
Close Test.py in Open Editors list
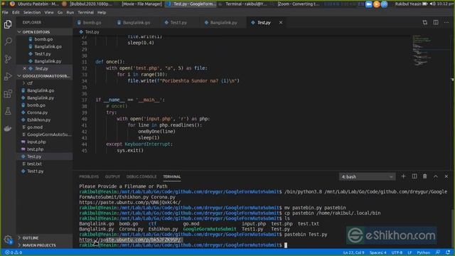pyautogui.click(x=24, y=68)
